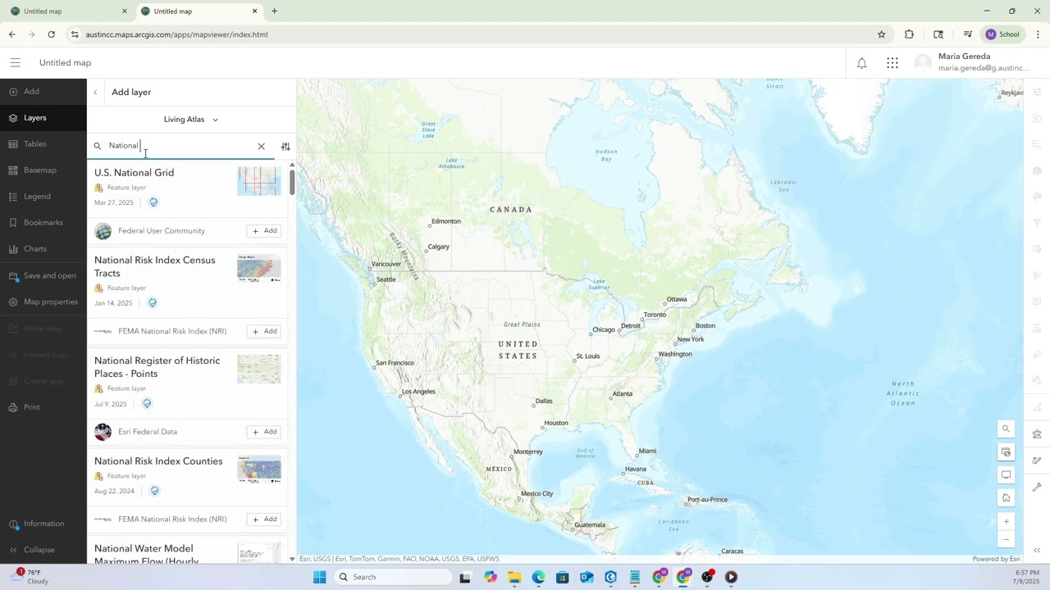Add the National Risk Index Census Tracts layer
Viewport: 1050px width, 590px height.
click(x=264, y=331)
